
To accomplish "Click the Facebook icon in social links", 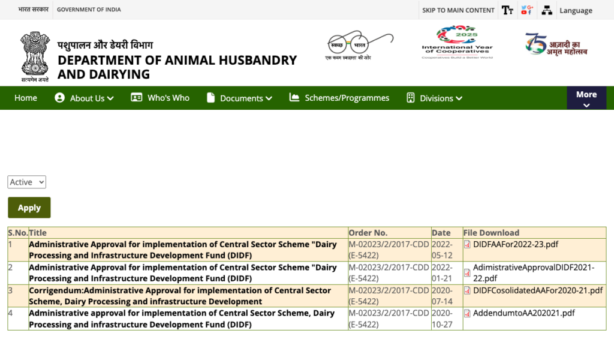I will [x=530, y=13].
